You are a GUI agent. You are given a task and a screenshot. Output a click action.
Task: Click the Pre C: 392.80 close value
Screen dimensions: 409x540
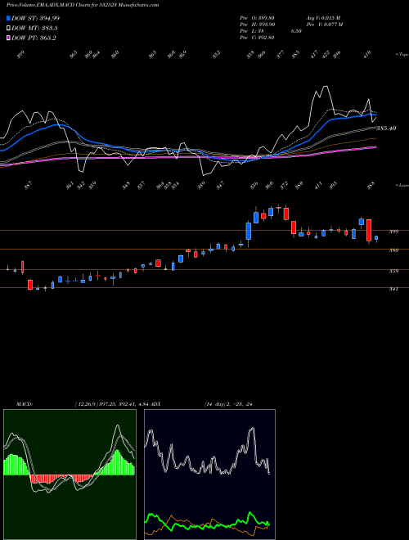click(257, 38)
